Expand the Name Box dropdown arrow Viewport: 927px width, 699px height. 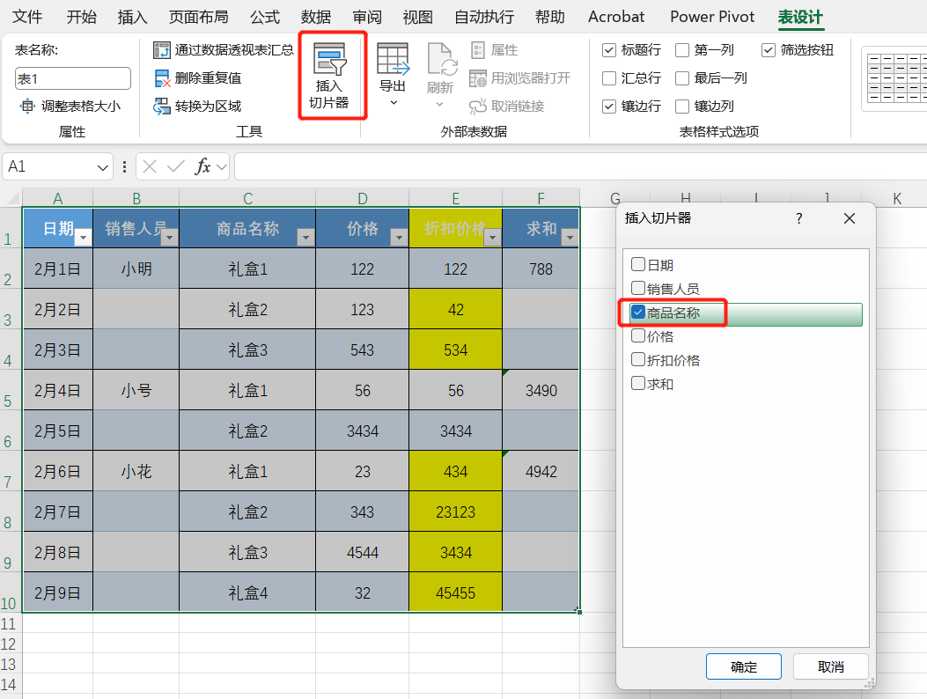point(103,167)
